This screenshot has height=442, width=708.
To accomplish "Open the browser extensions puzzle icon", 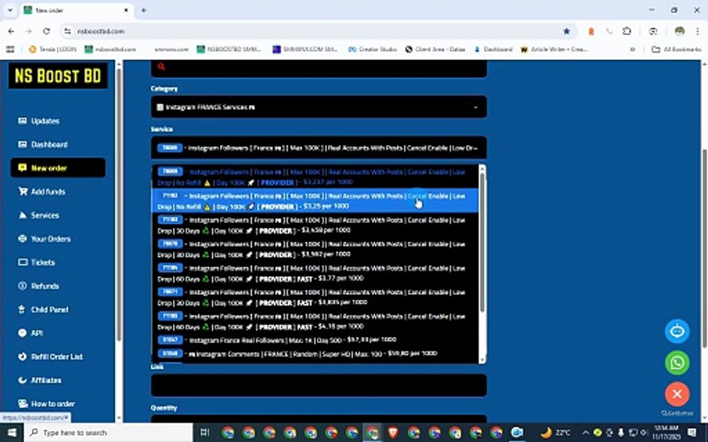I will click(627, 31).
